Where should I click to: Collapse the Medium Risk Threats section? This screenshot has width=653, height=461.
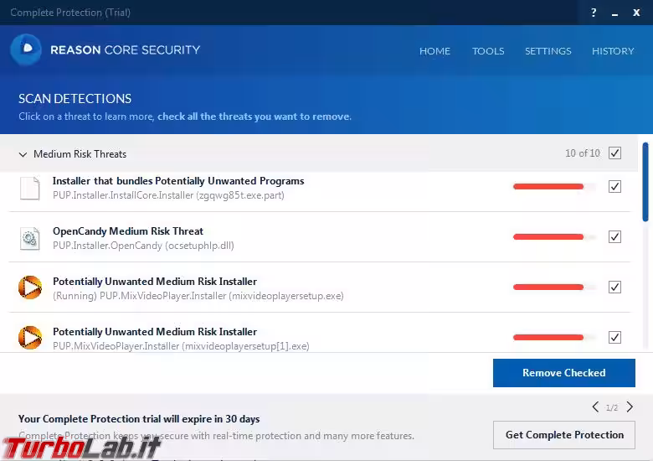23,154
